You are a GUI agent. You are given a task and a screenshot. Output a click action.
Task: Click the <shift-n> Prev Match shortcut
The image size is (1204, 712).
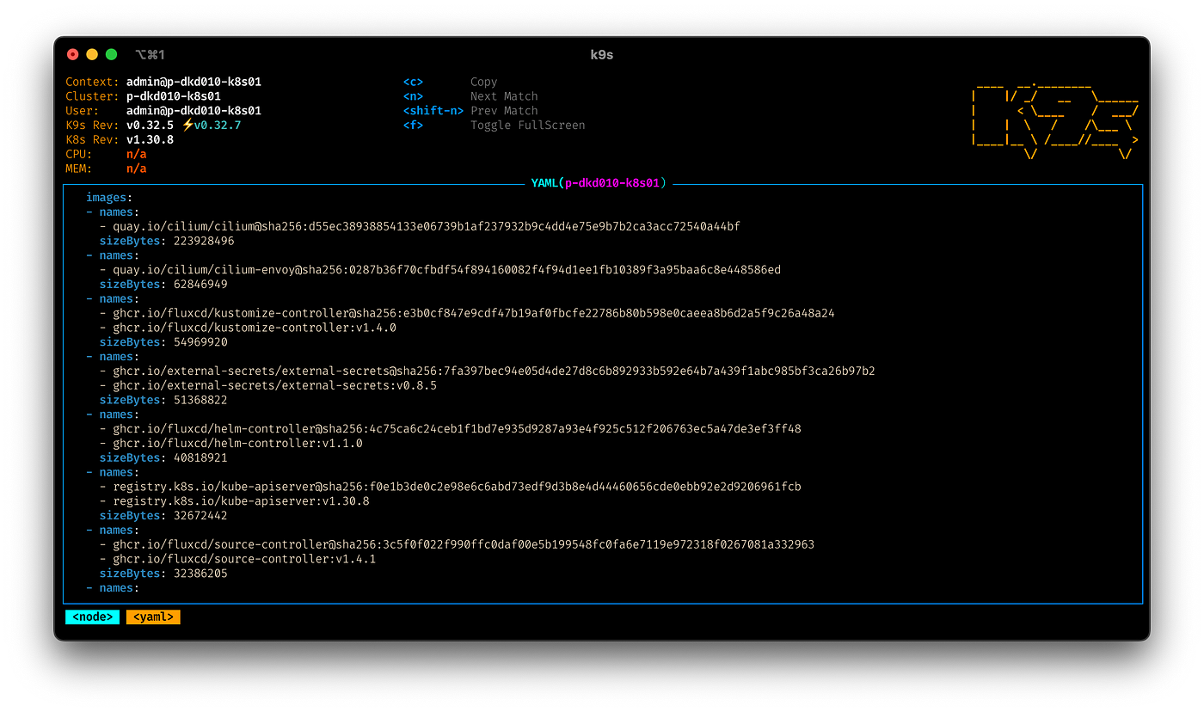(x=470, y=111)
